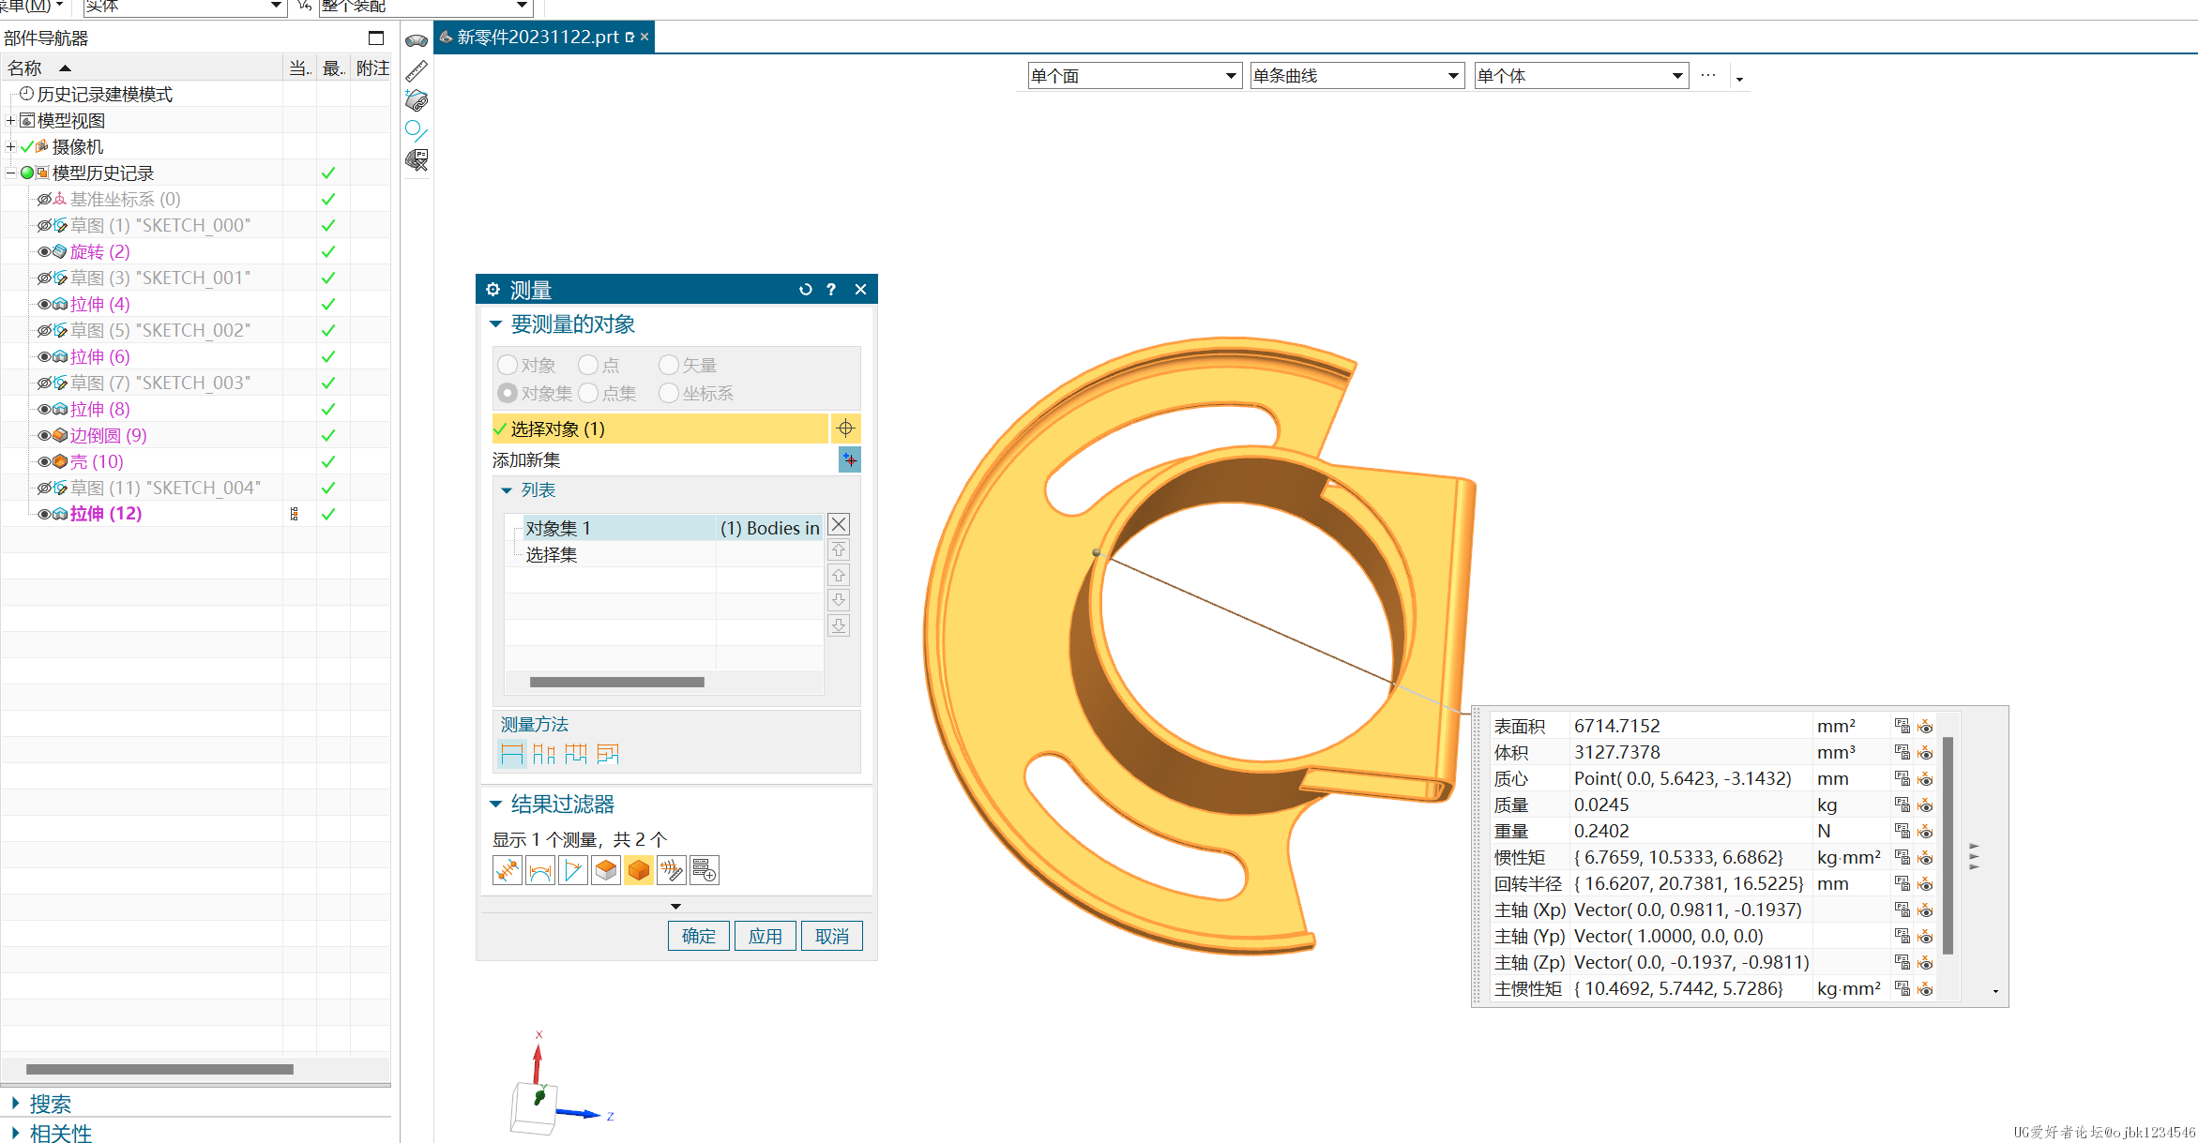
Task: Click the object list horizontal scrollbar
Action: (616, 683)
